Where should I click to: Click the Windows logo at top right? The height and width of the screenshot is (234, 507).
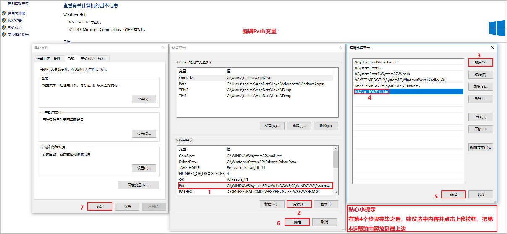(497, 28)
